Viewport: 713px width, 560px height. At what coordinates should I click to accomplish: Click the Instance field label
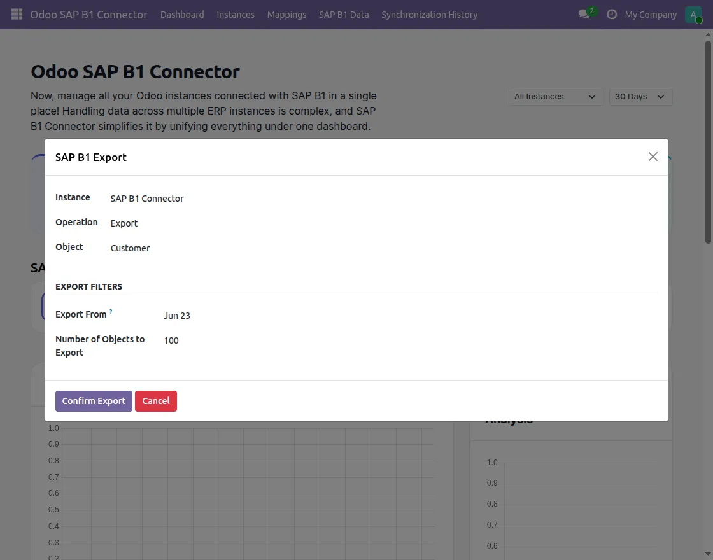click(73, 197)
